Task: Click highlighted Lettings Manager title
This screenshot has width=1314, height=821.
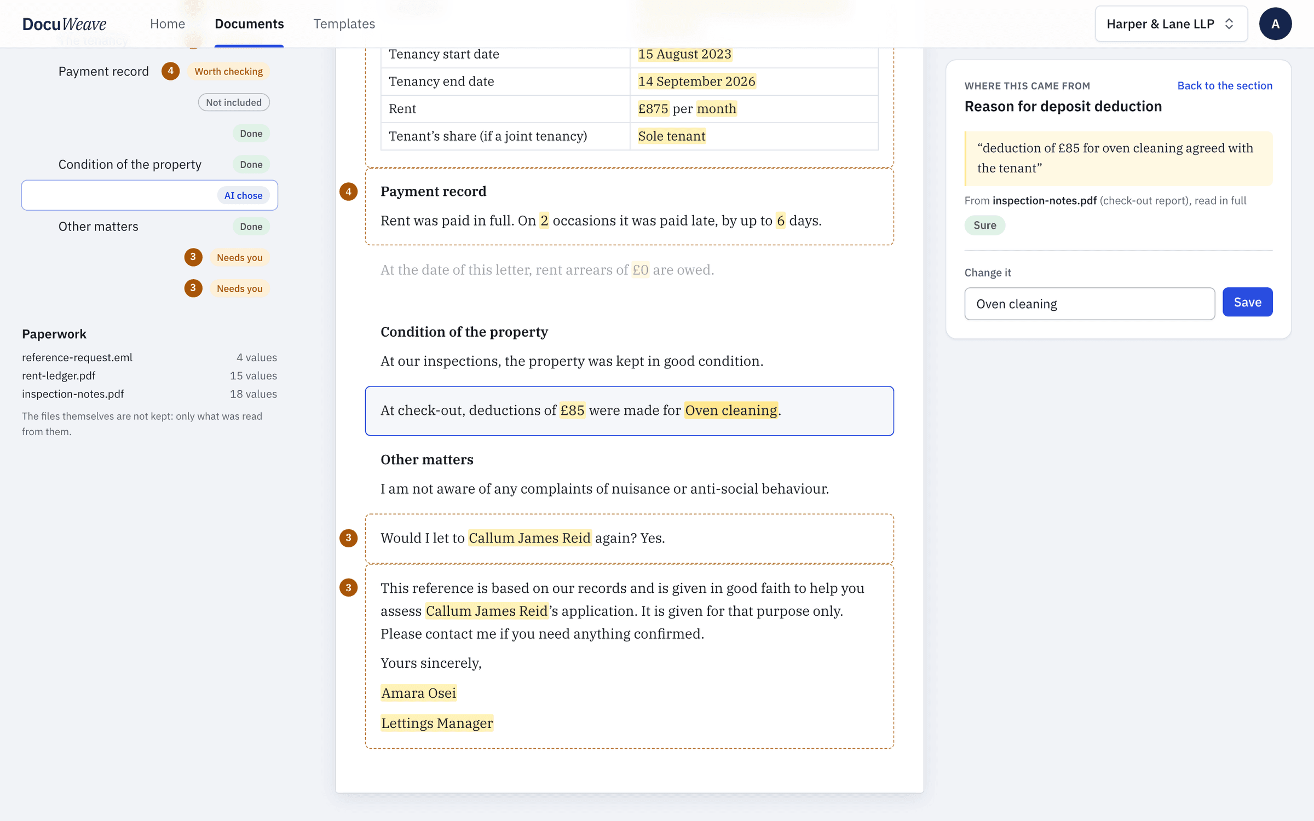Action: click(x=437, y=723)
